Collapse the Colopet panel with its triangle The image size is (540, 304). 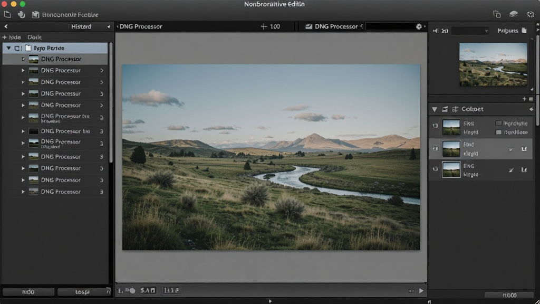435,109
